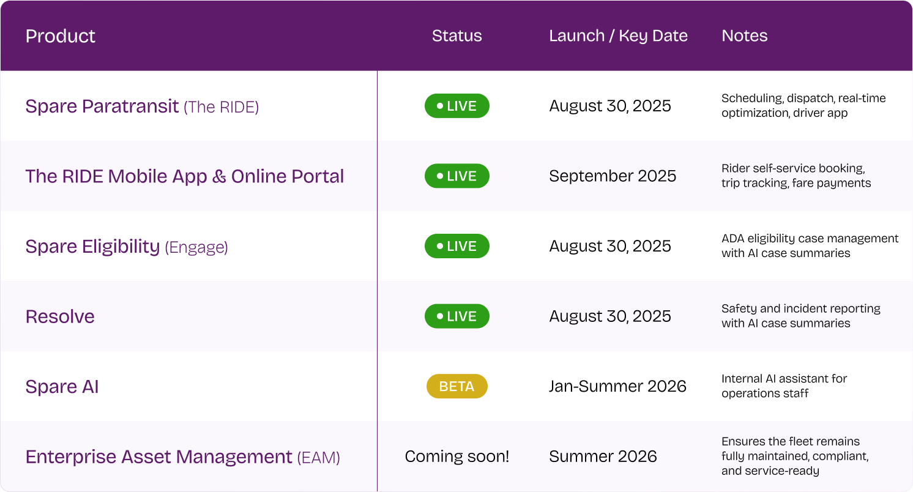This screenshot has height=492, width=913.
Task: Open the Spare Eligibility (Engage) product
Action: 127,247
